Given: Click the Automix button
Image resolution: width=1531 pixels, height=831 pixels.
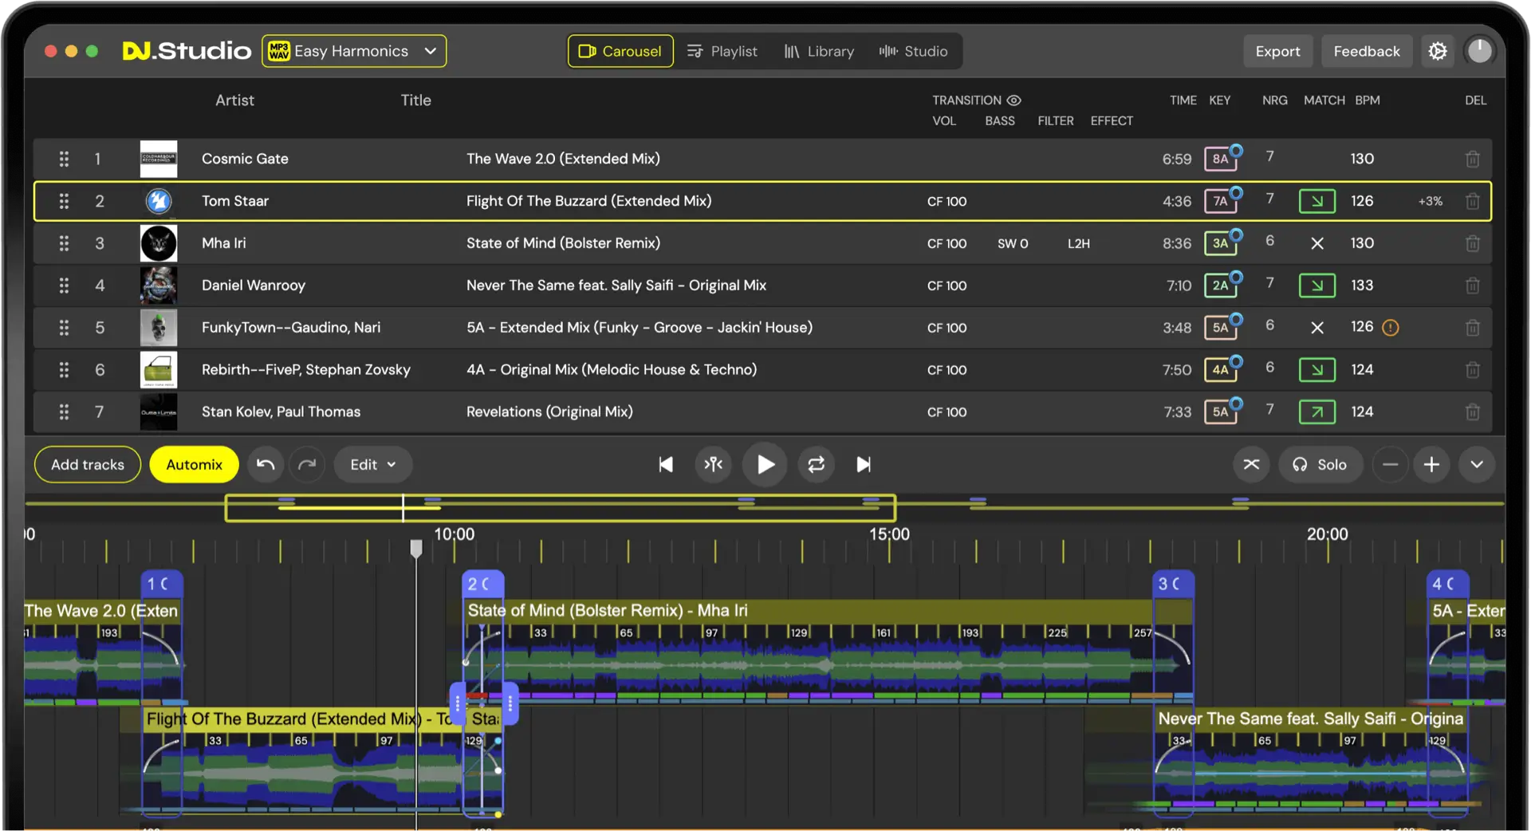Looking at the screenshot, I should (194, 465).
